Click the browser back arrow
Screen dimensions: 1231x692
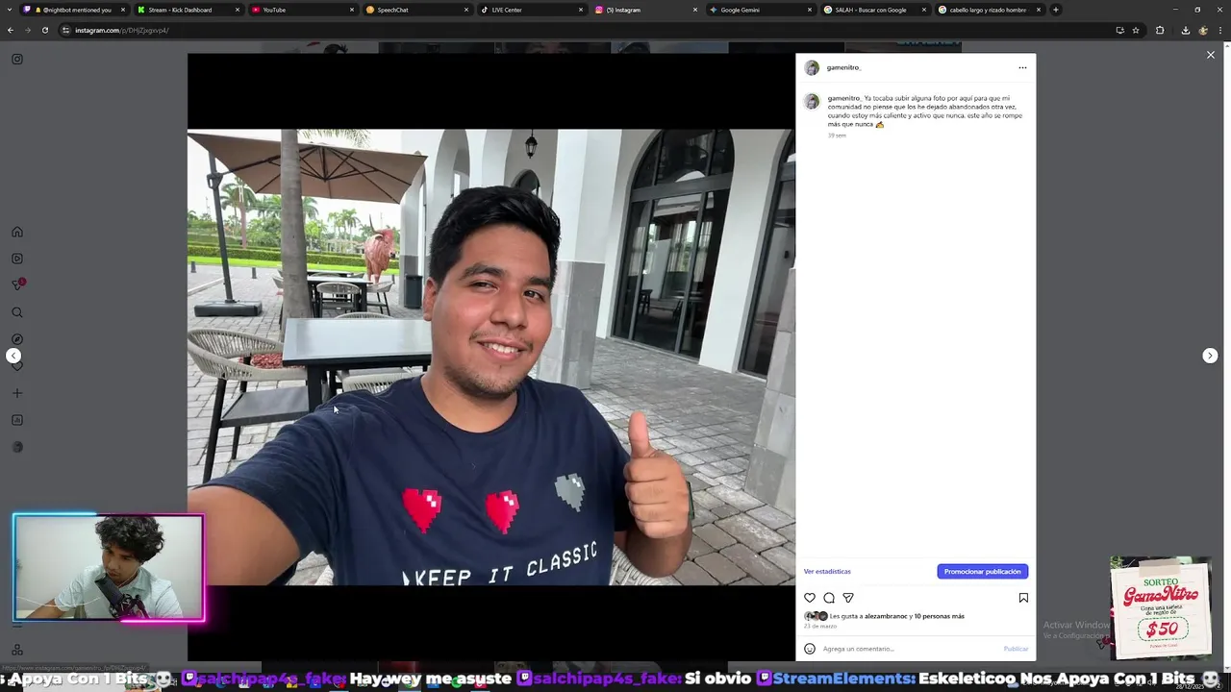[11, 30]
